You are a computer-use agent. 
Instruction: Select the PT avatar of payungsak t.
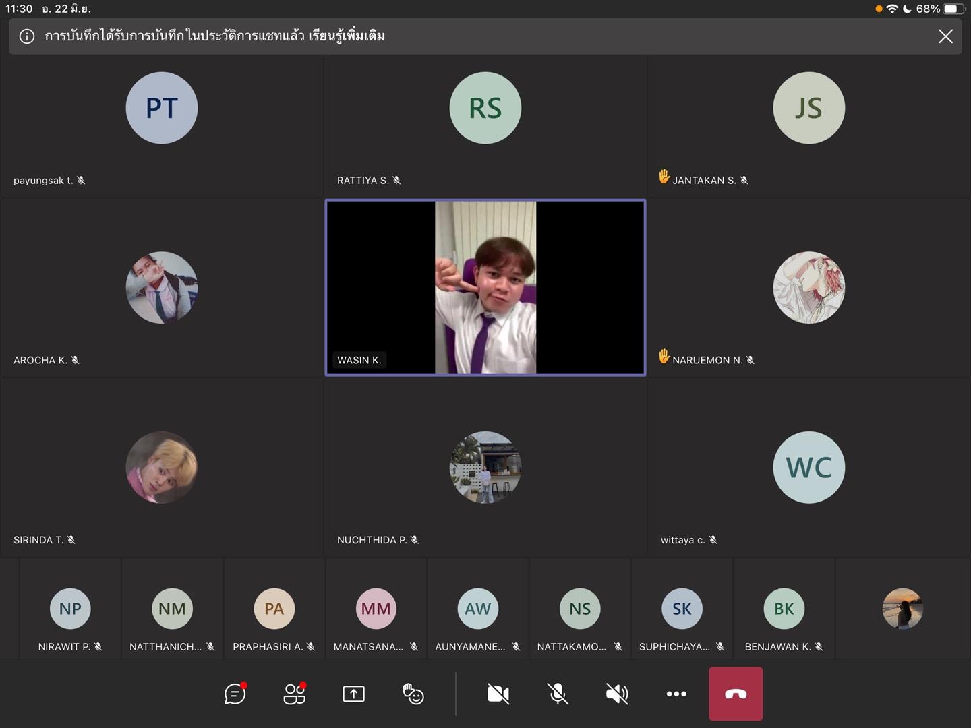[x=162, y=108]
